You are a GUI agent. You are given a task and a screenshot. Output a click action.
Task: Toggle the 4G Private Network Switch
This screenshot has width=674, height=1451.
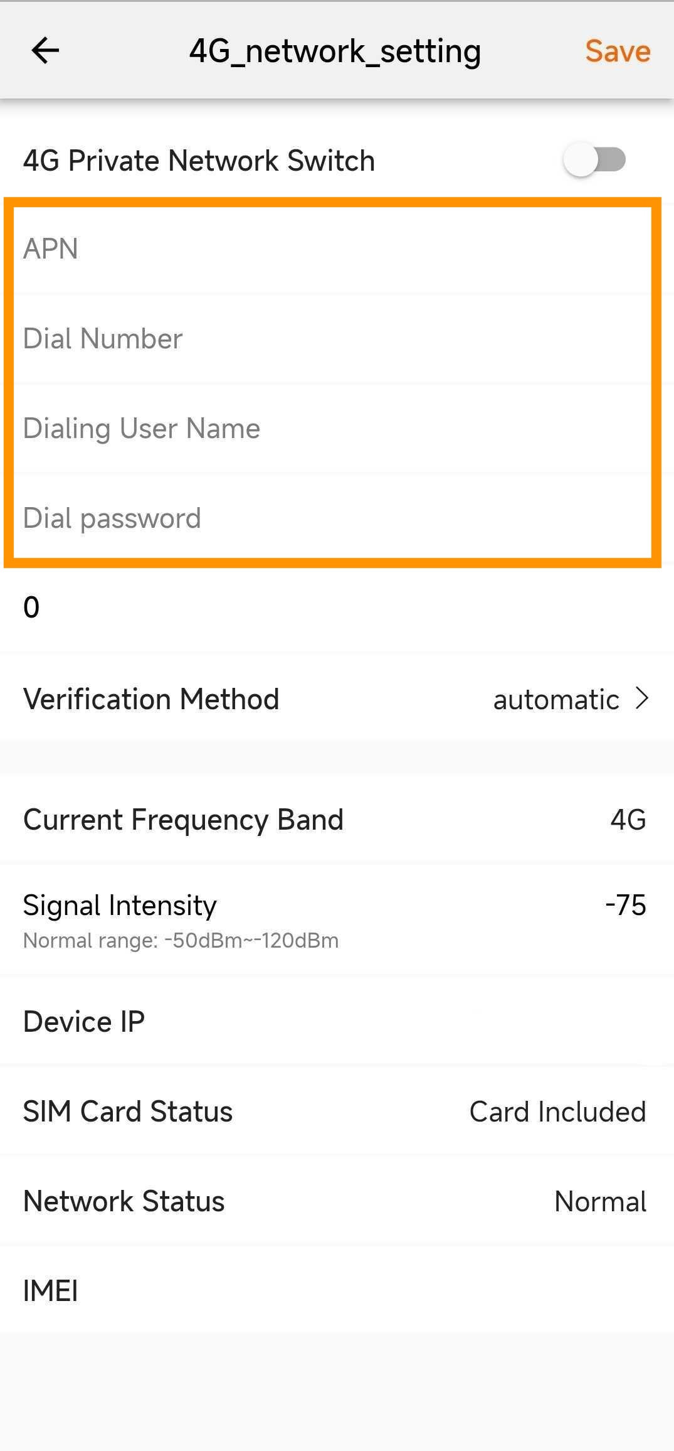coord(594,160)
